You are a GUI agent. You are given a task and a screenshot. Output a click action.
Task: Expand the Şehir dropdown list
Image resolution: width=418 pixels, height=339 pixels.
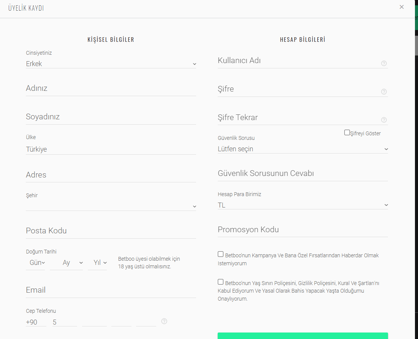(111, 206)
